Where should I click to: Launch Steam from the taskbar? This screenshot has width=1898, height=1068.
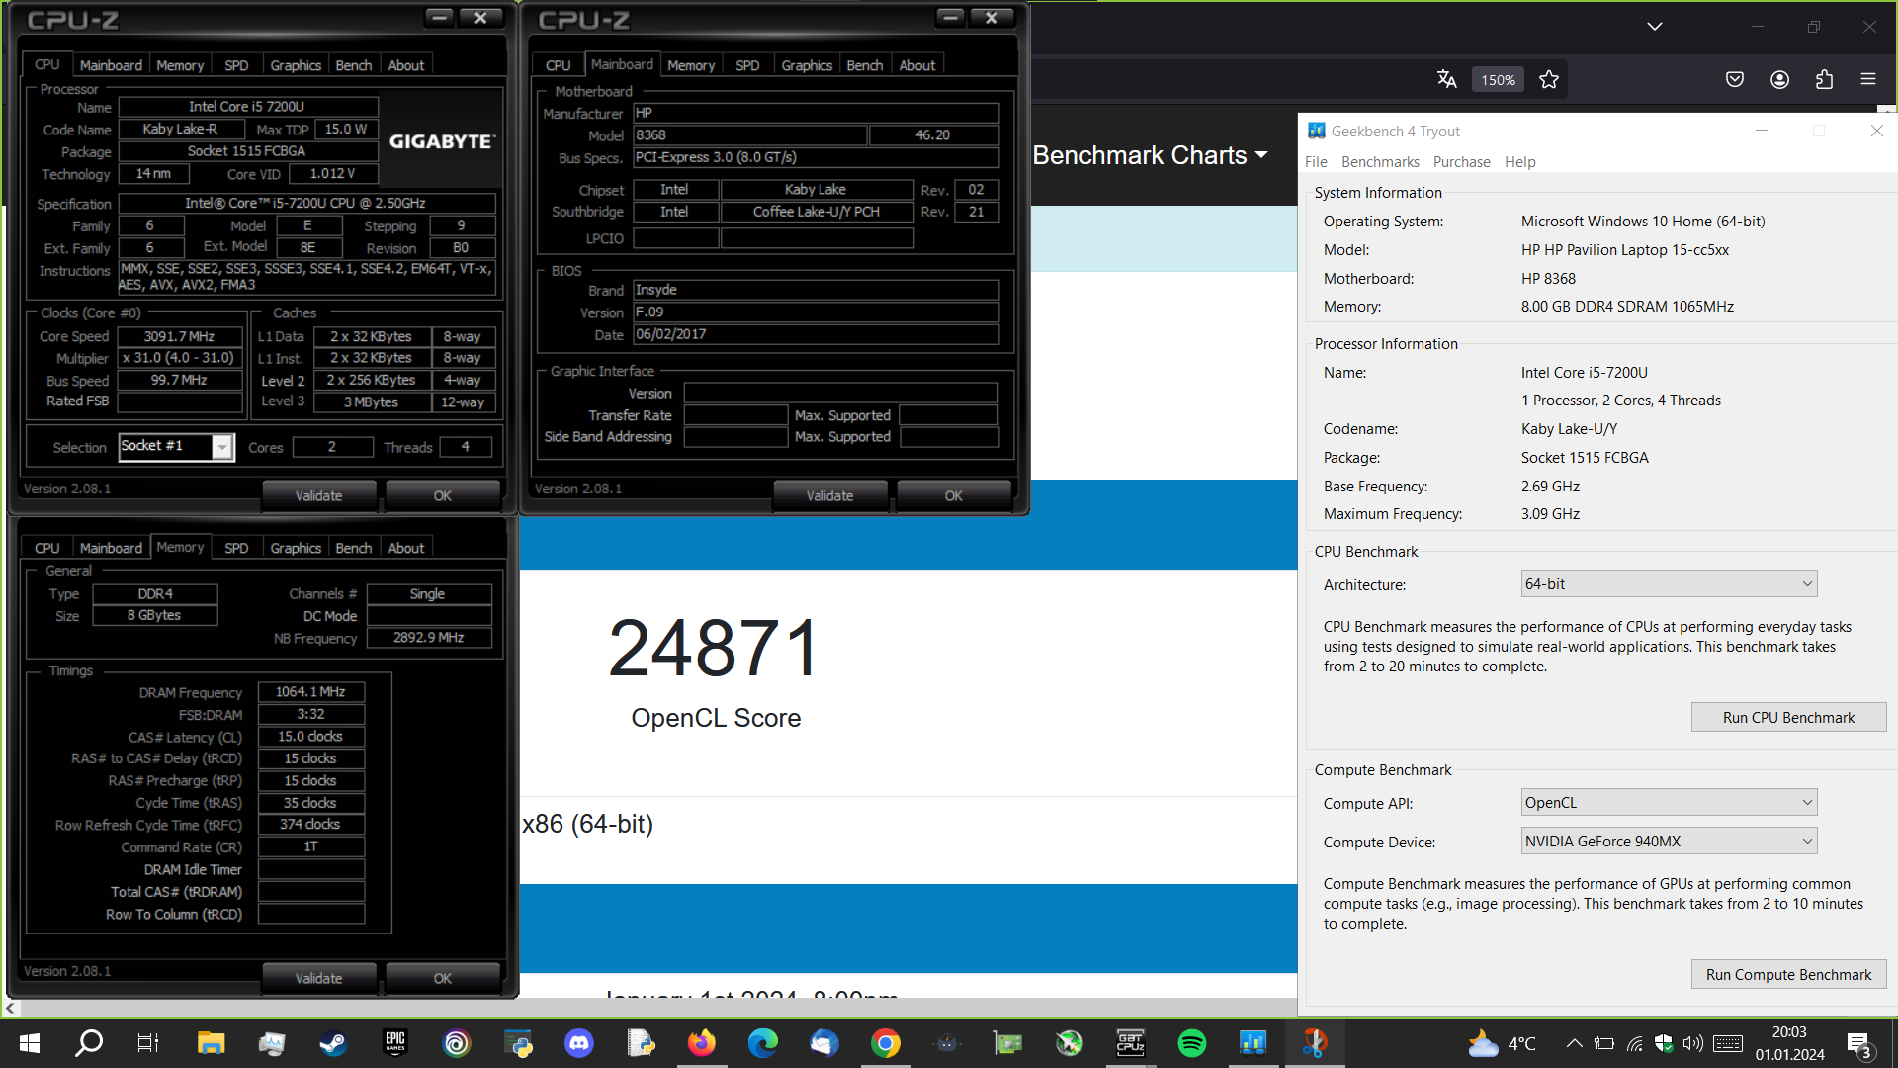(333, 1043)
